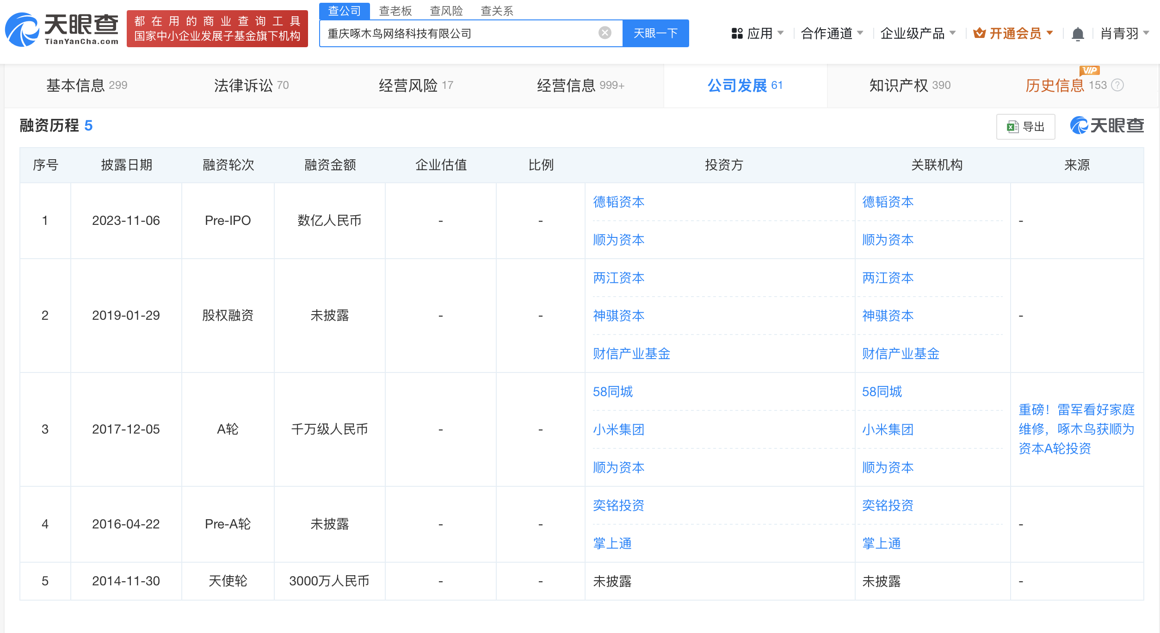The height and width of the screenshot is (633, 1160).
Task: Switch to the 查风险 search tab
Action: [x=446, y=11]
